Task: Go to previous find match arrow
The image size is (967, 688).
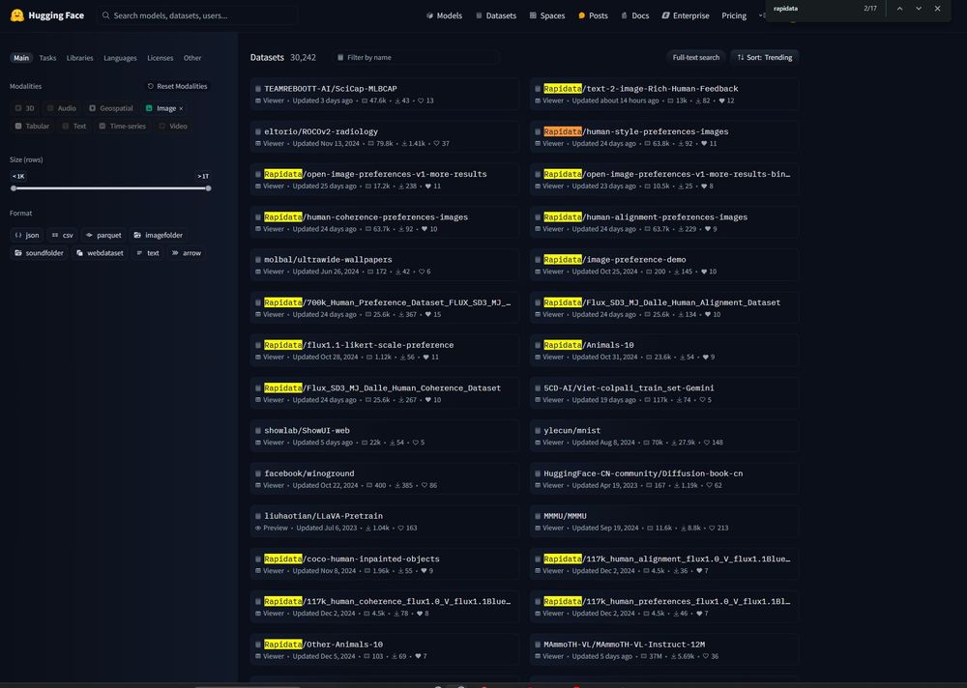Action: click(899, 9)
